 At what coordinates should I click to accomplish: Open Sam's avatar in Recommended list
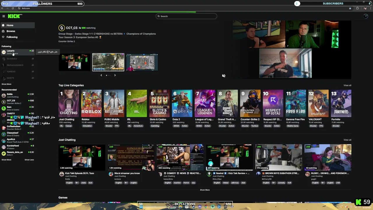[3, 108]
